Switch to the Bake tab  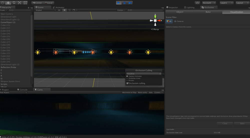[208, 12]
